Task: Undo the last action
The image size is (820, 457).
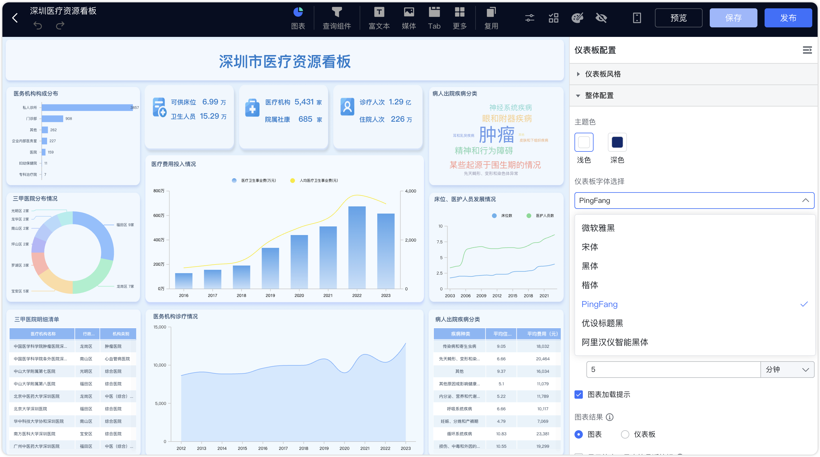Action: (x=38, y=25)
